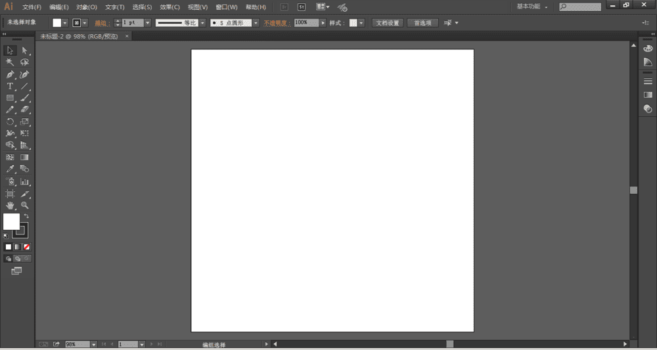Open the 编辑(E) menu
The width and height of the screenshot is (657, 350).
click(59, 7)
